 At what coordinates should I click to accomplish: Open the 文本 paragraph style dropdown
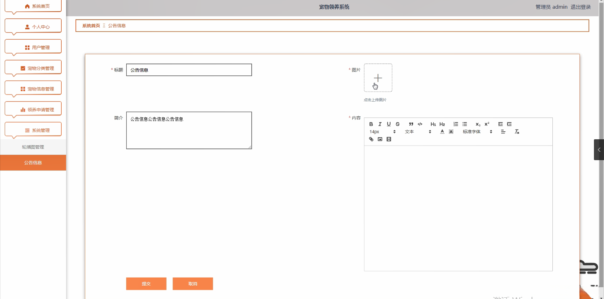418,132
